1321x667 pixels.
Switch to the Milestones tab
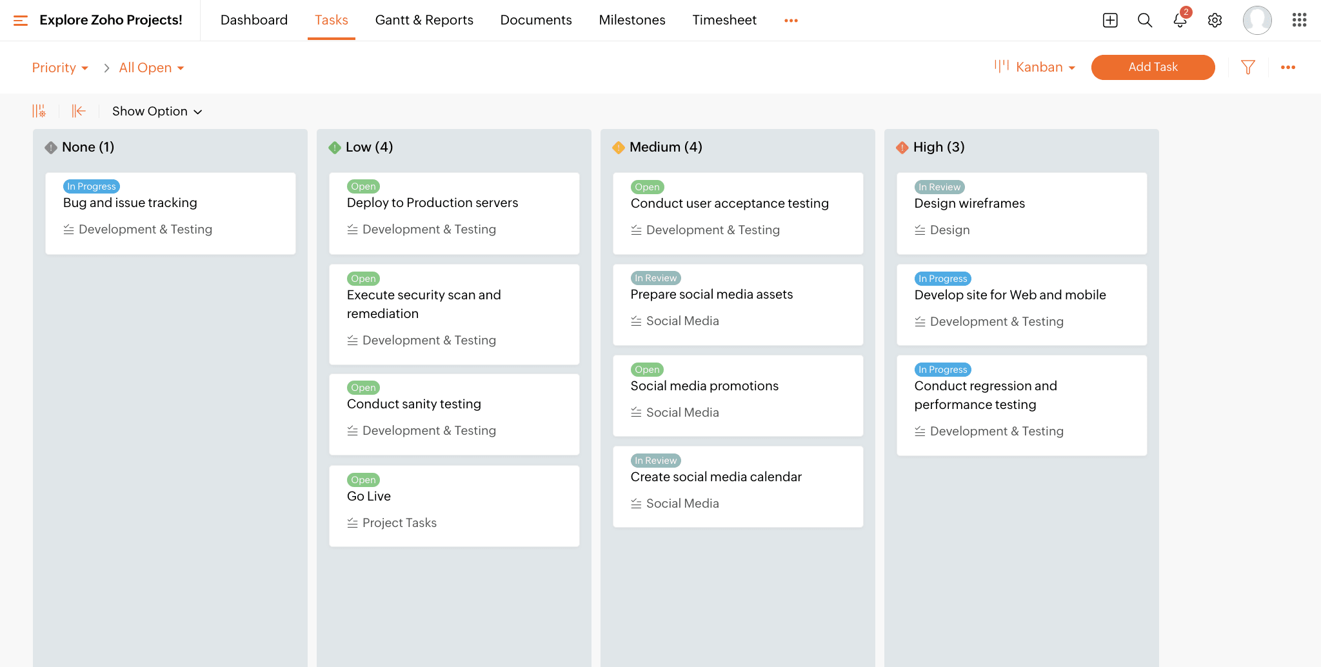click(631, 20)
